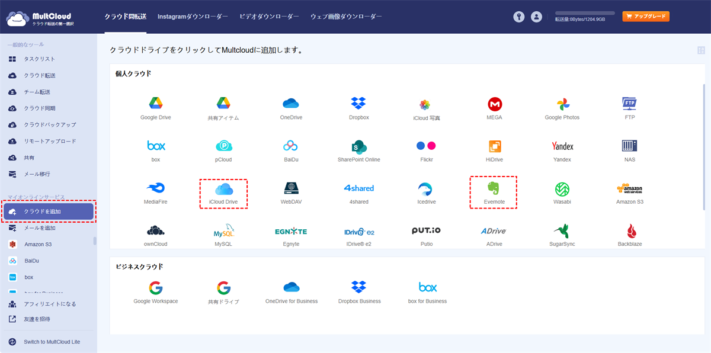Select Amazon S3 account in sidebar
Image resolution: width=711 pixels, height=353 pixels.
coord(38,244)
